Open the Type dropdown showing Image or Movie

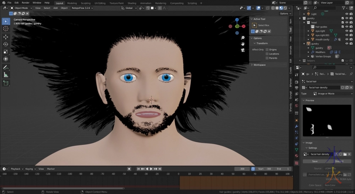333,94
